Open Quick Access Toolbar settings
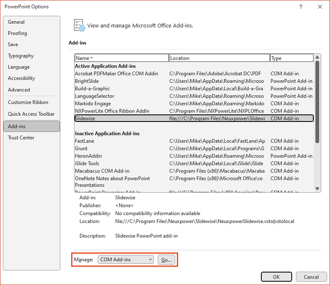Screen dimensions: 330x285 31,114
